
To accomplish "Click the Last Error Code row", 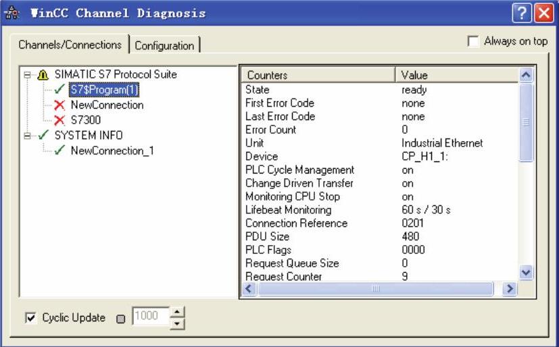I will (x=380, y=116).
